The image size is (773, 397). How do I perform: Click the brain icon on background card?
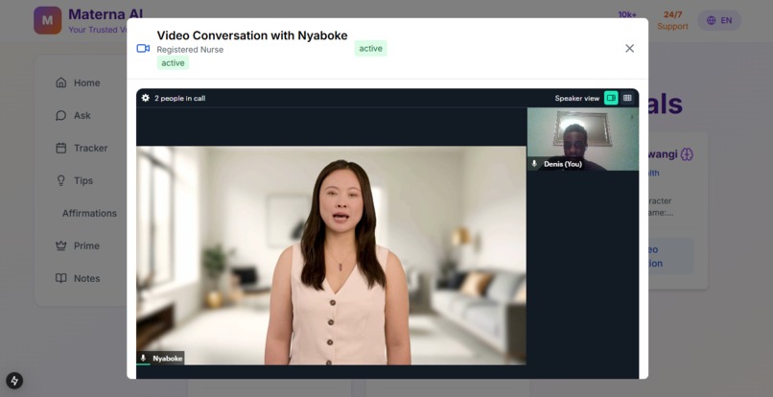coord(687,154)
